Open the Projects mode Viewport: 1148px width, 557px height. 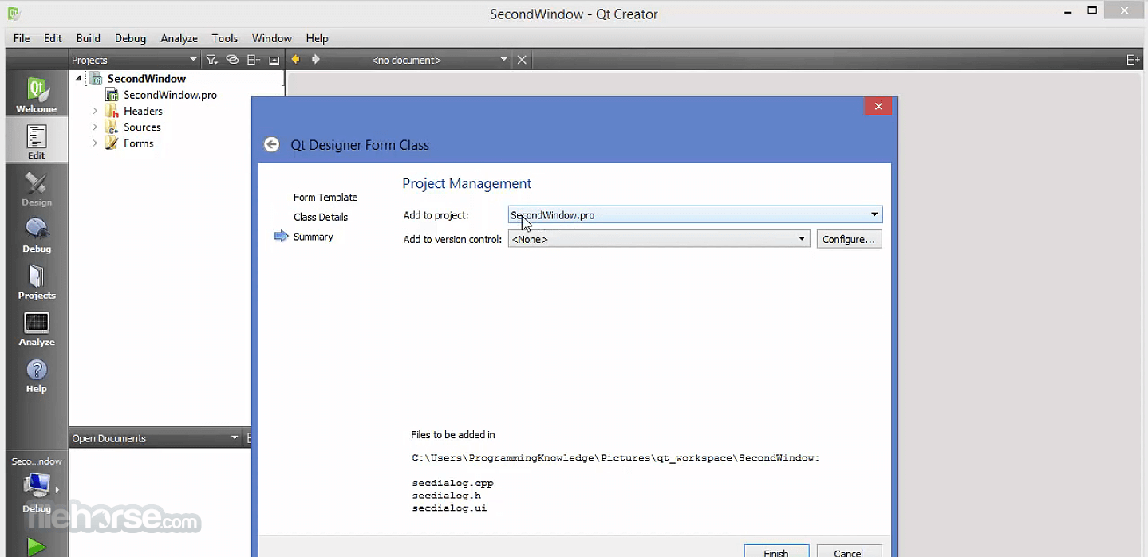[37, 281]
